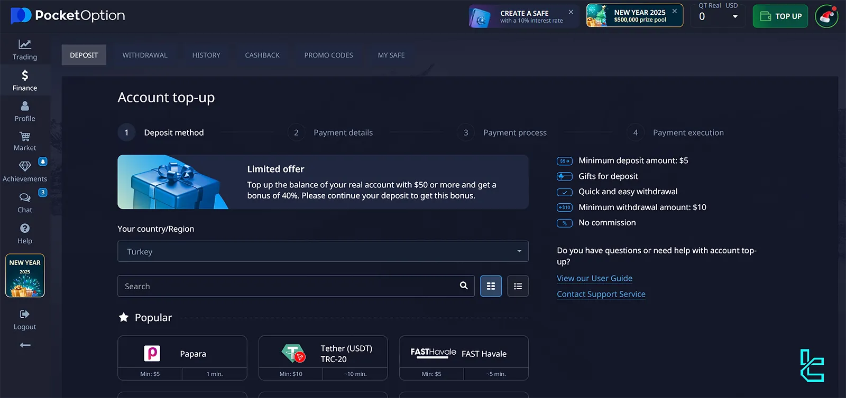The width and height of the screenshot is (846, 398).
Task: Click the Papara logo icon
Action: [x=152, y=353]
